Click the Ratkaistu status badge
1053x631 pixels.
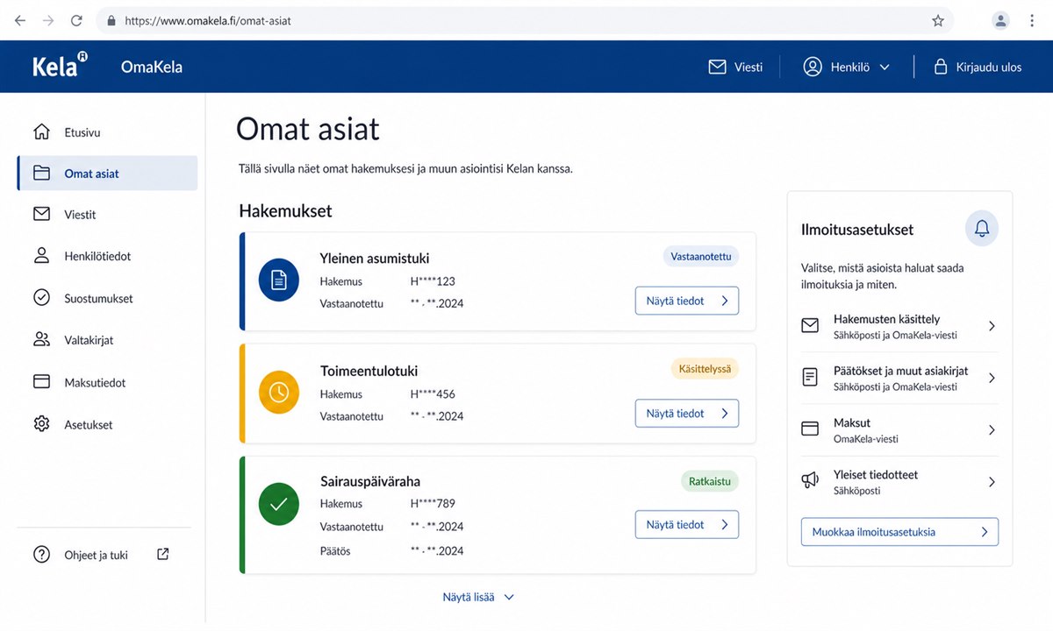pos(710,480)
